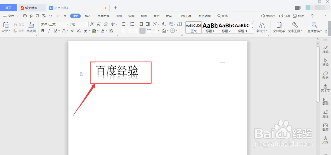This screenshot has width=331, height=155.
Task: Open the 图库 image library sidebar panel
Action: pyautogui.click(x=325, y=127)
